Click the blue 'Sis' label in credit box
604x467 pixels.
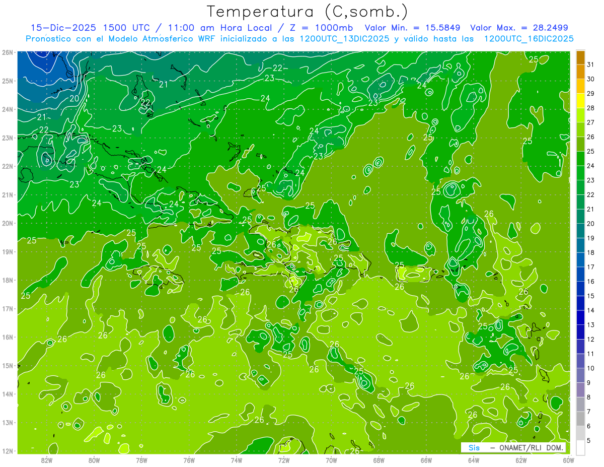pyautogui.click(x=474, y=448)
